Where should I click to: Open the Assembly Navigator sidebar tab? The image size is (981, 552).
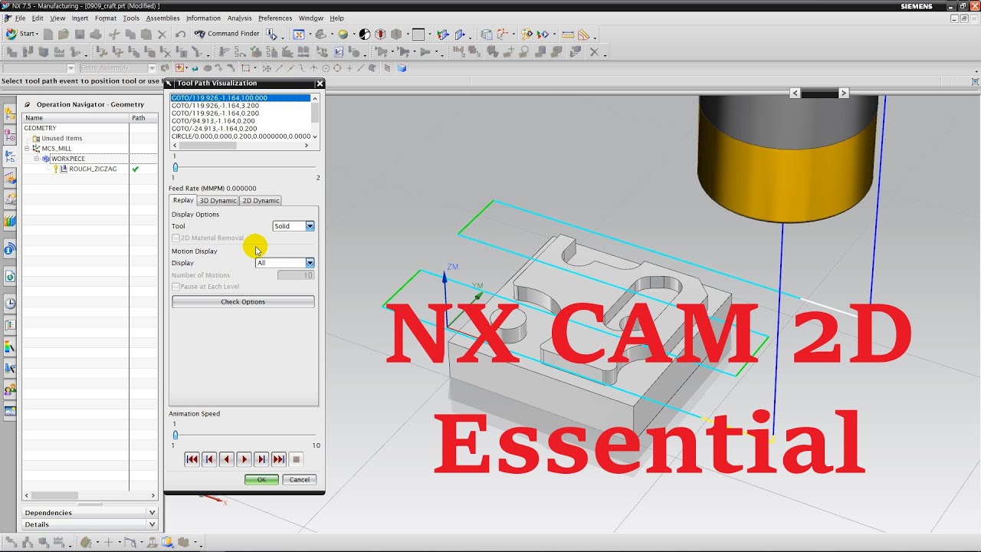[10, 113]
